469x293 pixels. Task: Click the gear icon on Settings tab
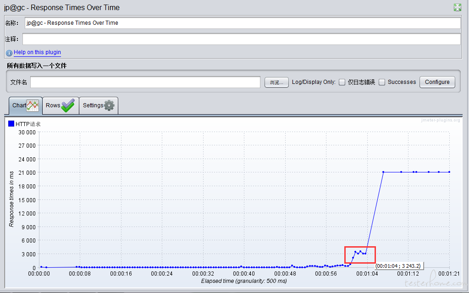(x=109, y=105)
